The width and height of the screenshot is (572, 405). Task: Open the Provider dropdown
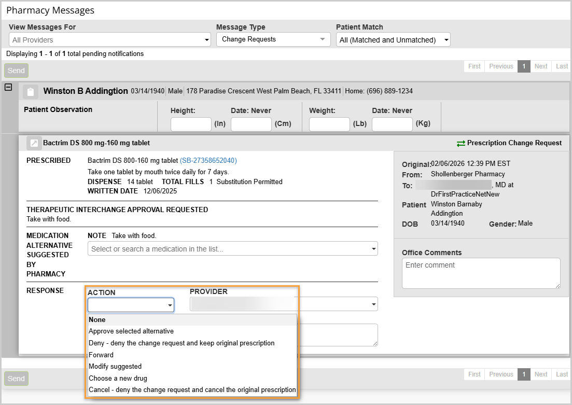point(284,304)
